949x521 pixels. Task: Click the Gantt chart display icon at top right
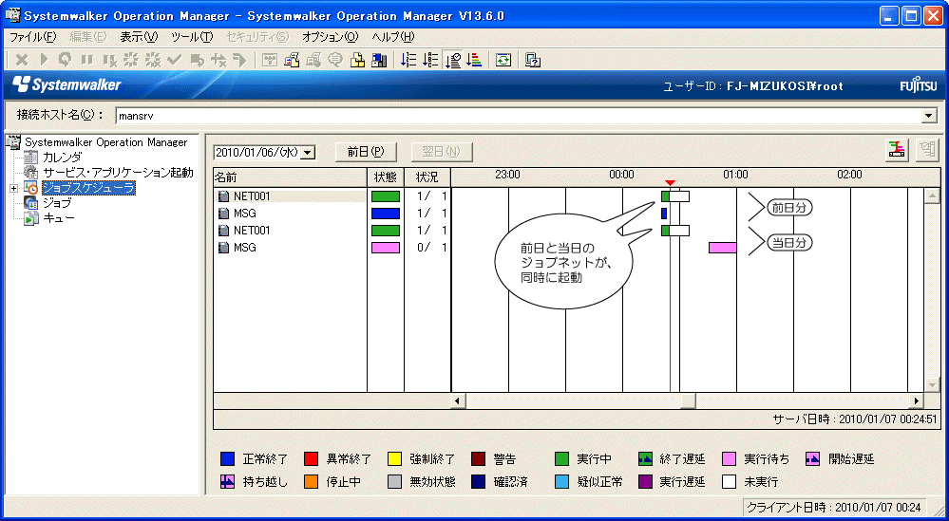[x=897, y=151]
